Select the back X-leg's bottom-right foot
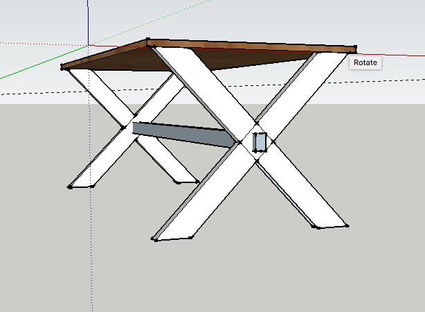This screenshot has width=425, height=312. tap(187, 180)
